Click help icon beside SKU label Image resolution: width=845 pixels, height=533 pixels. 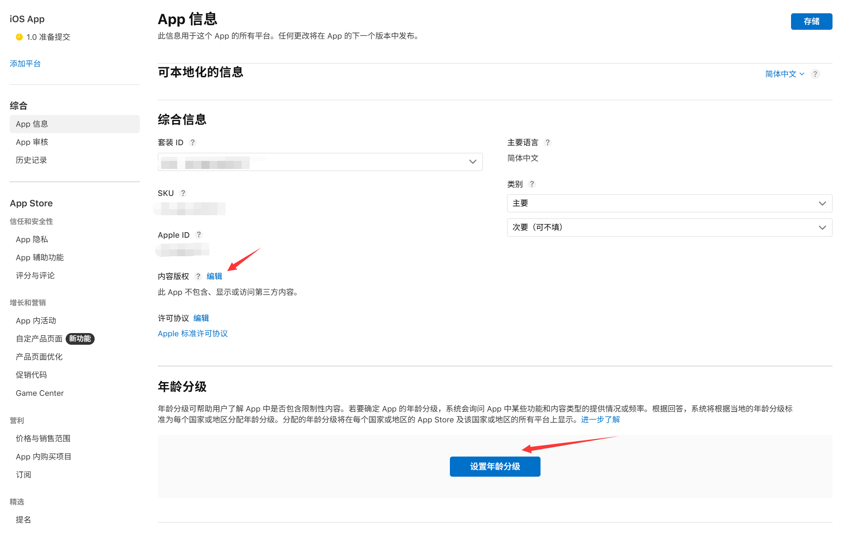click(x=183, y=193)
